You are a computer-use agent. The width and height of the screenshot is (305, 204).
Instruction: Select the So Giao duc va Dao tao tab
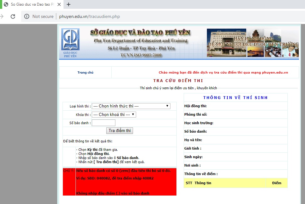(30, 4)
